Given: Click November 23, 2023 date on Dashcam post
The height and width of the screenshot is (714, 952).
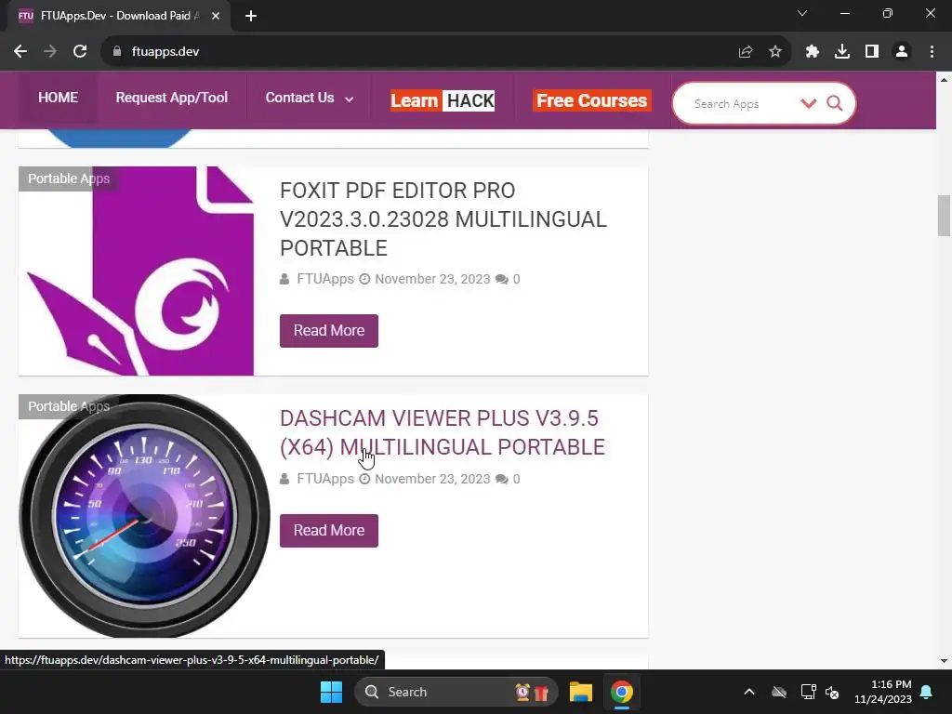Looking at the screenshot, I should (432, 479).
